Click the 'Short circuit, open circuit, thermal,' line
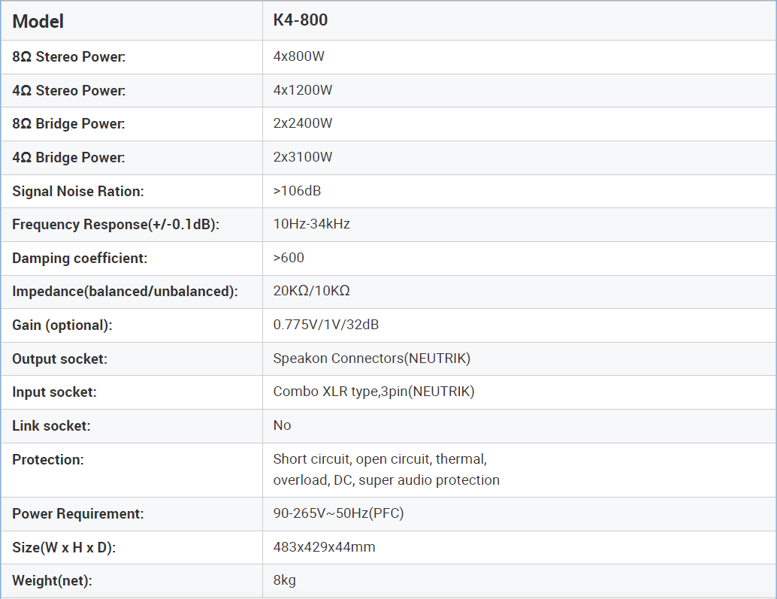 point(380,458)
